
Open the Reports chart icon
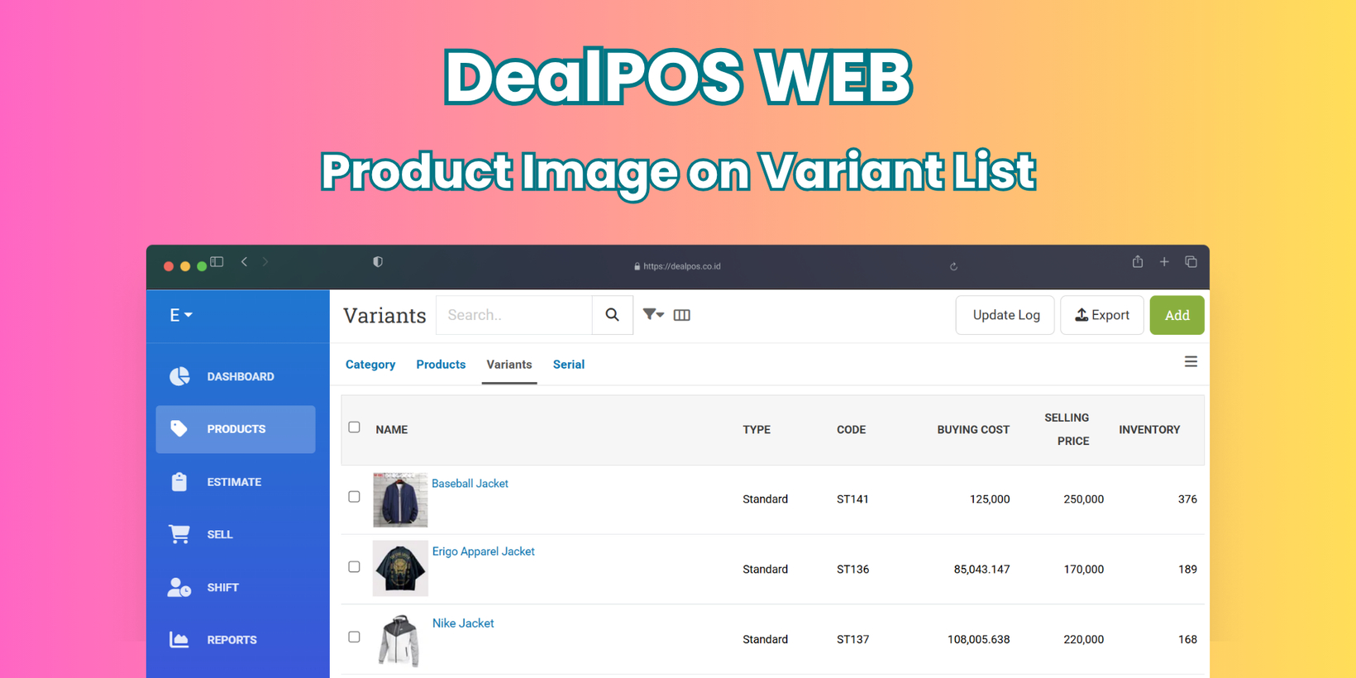[179, 639]
